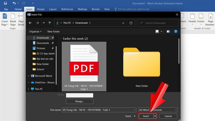Go back in the file dialog
Image resolution: width=215 pixels, height=121 pixels.
[x=30, y=23]
